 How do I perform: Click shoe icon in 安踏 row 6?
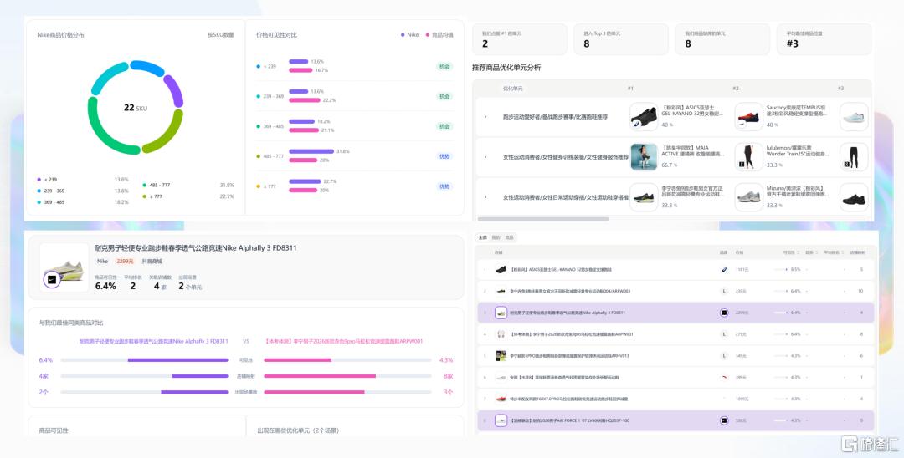[501, 378]
